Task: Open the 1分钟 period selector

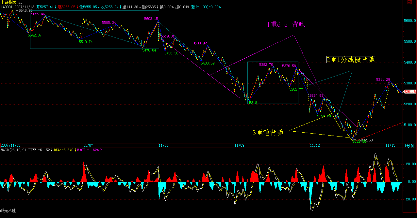Action: tap(410, 145)
